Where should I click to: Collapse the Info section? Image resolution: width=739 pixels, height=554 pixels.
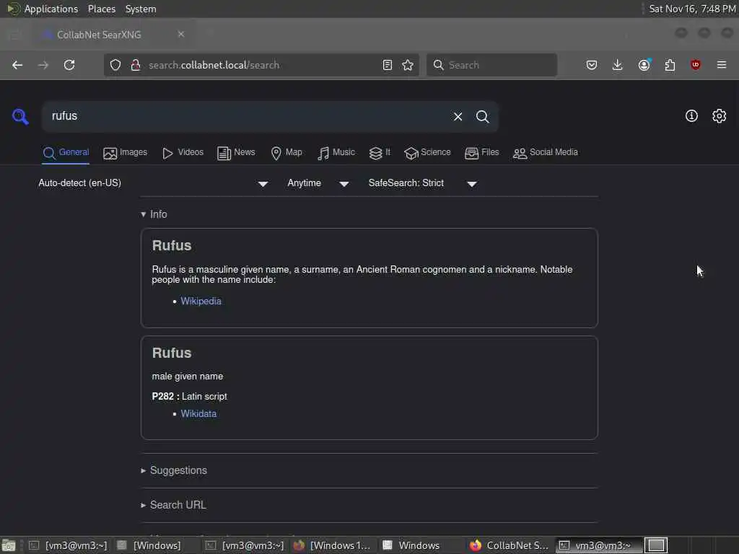[x=154, y=214]
